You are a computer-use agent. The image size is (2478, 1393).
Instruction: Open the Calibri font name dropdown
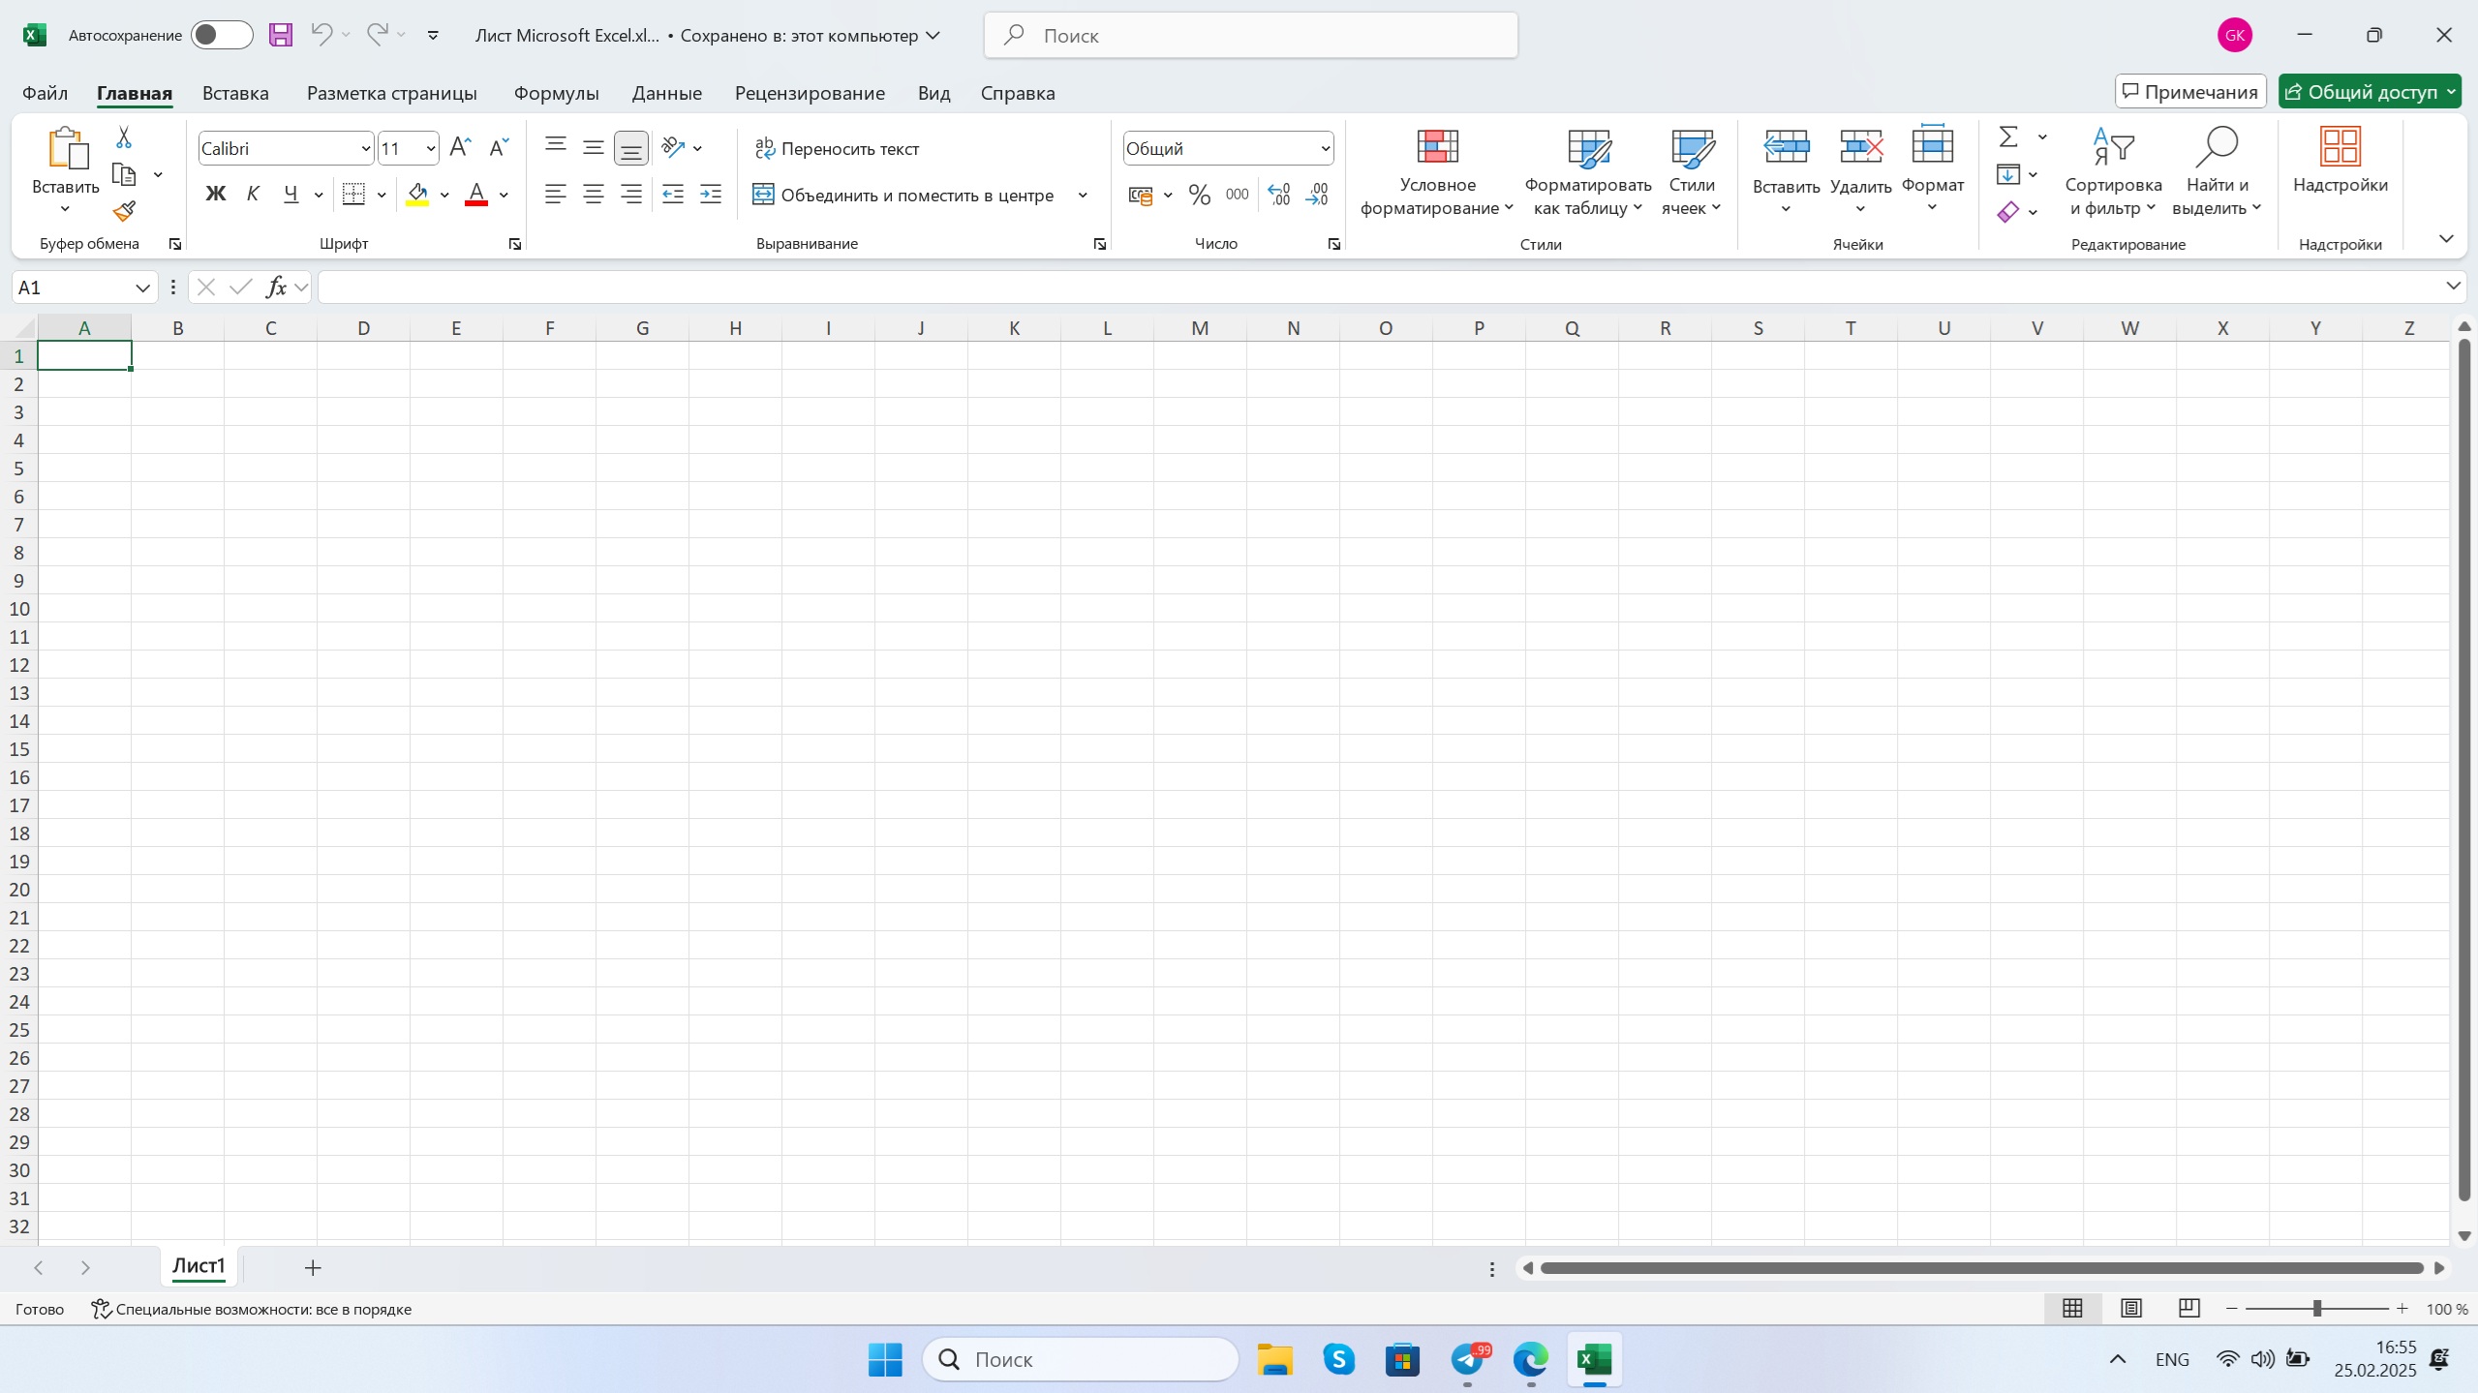(365, 148)
